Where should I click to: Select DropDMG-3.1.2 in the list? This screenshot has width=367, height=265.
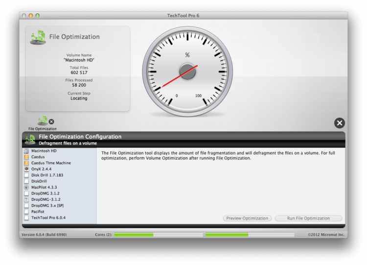[59, 200]
